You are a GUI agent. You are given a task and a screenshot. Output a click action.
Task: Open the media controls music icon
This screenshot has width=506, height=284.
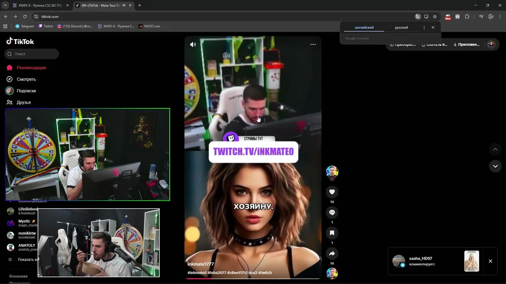point(481,17)
